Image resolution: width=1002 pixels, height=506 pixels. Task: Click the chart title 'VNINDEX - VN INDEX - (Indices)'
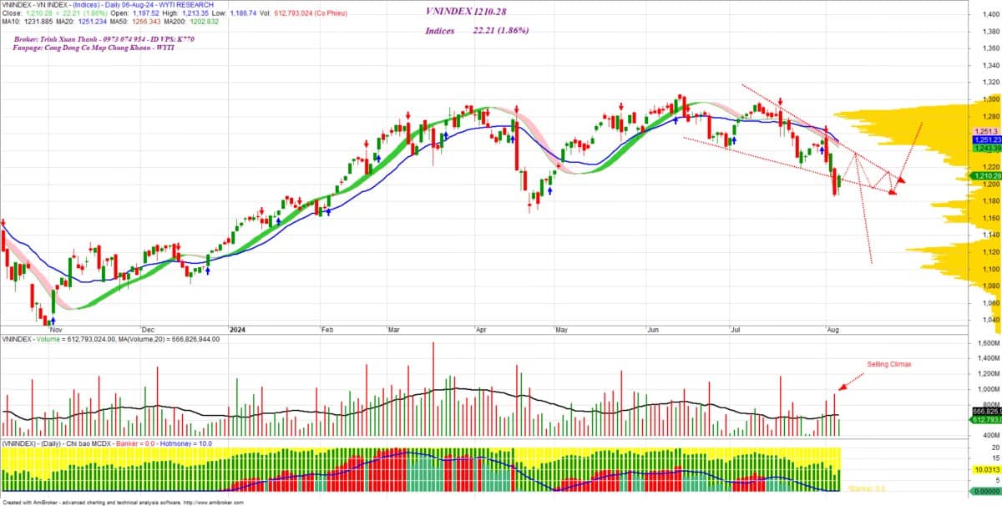(51, 5)
